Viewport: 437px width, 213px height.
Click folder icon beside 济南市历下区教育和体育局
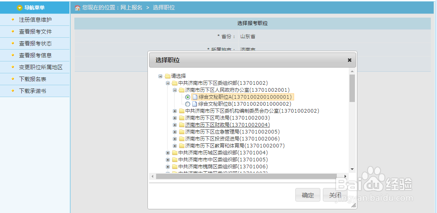point(182,146)
